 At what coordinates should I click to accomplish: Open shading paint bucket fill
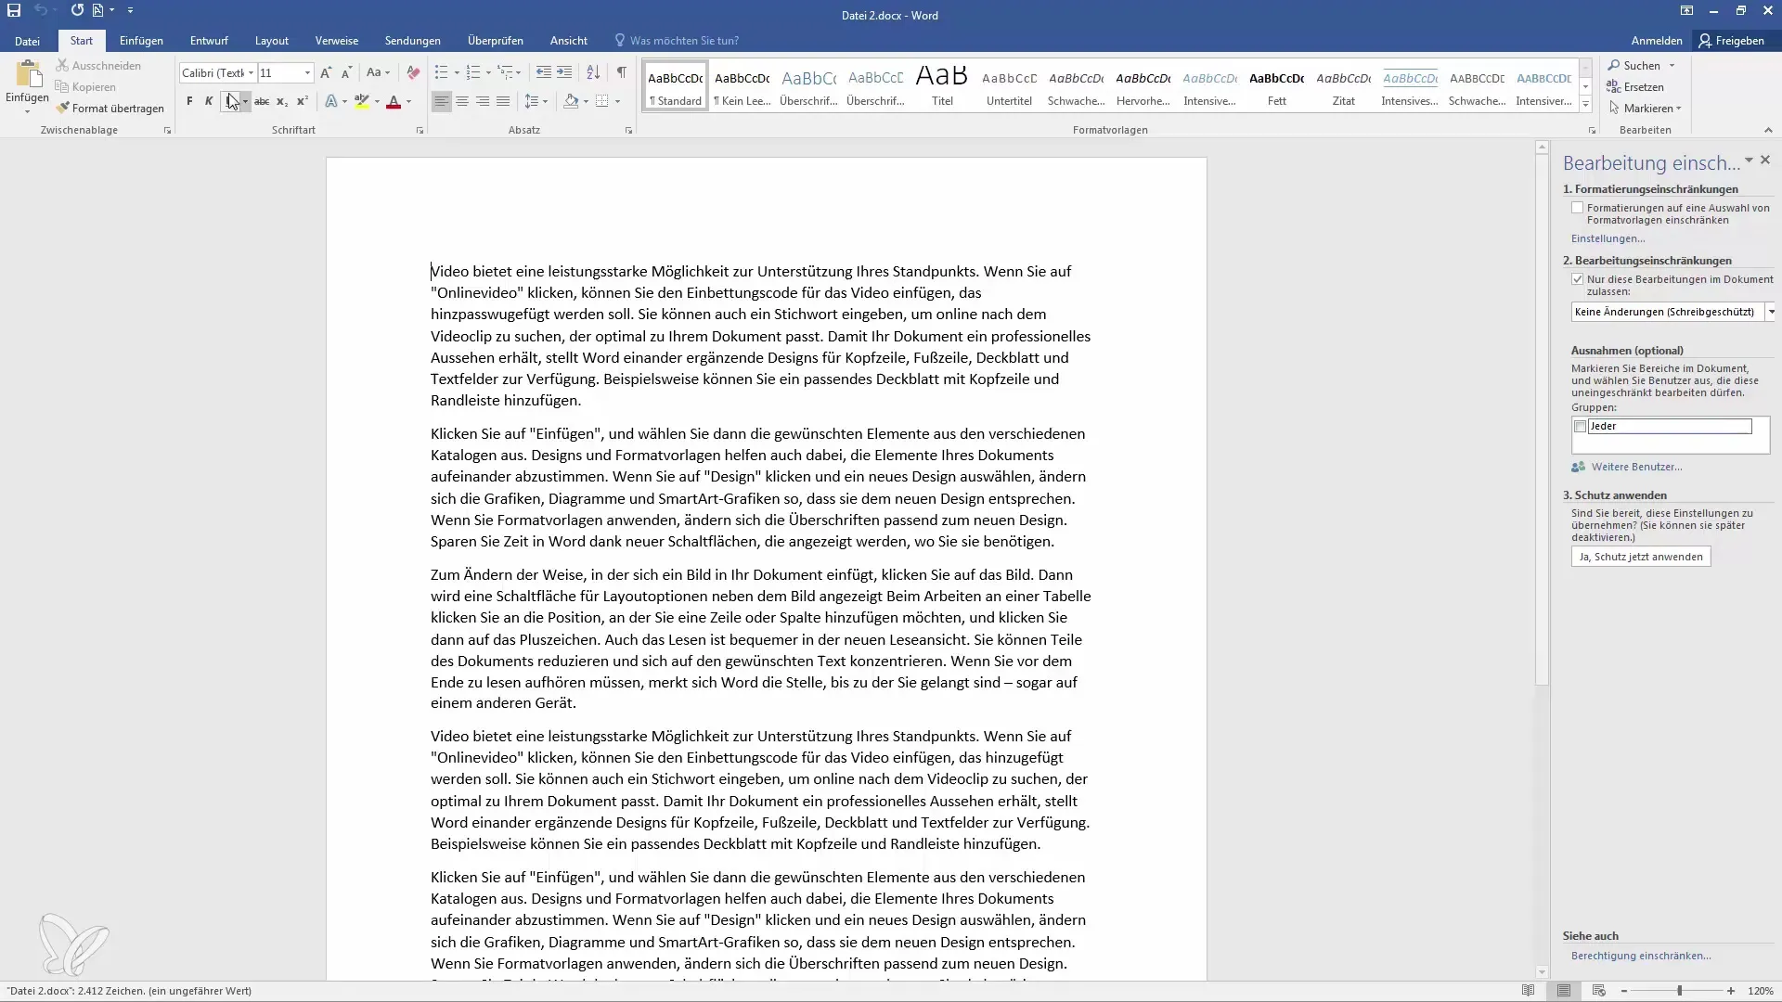pos(572,101)
